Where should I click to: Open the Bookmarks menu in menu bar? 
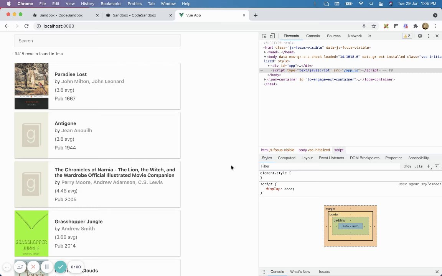tap(111, 4)
